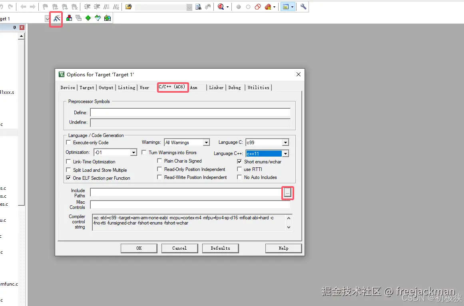Switch to the Target tab
This screenshot has height=306, width=464.
click(87, 87)
